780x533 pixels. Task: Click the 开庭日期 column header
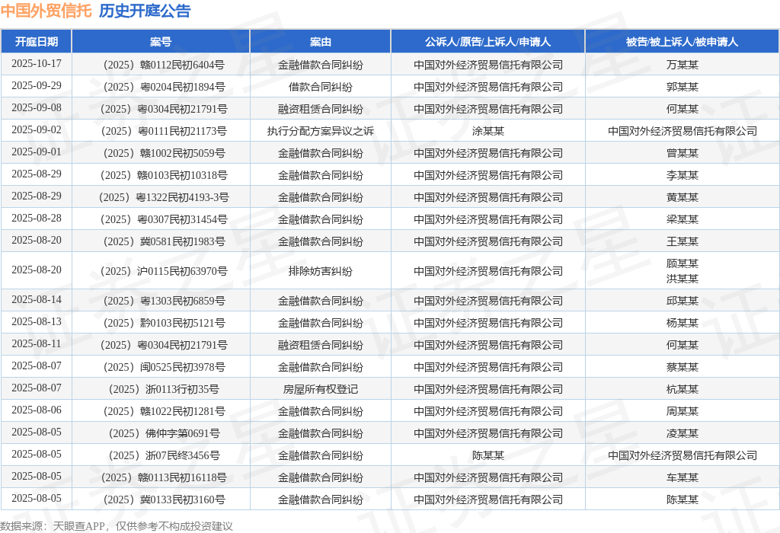coord(37,42)
